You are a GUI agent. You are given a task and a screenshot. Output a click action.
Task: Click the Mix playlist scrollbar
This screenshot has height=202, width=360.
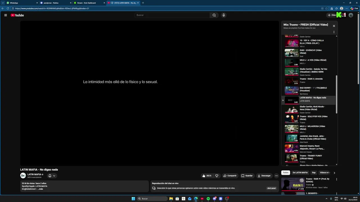[336, 95]
